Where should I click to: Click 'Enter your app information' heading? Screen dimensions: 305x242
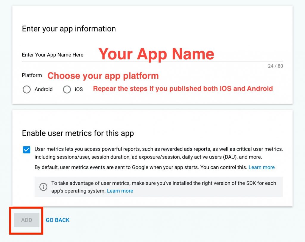(69, 29)
